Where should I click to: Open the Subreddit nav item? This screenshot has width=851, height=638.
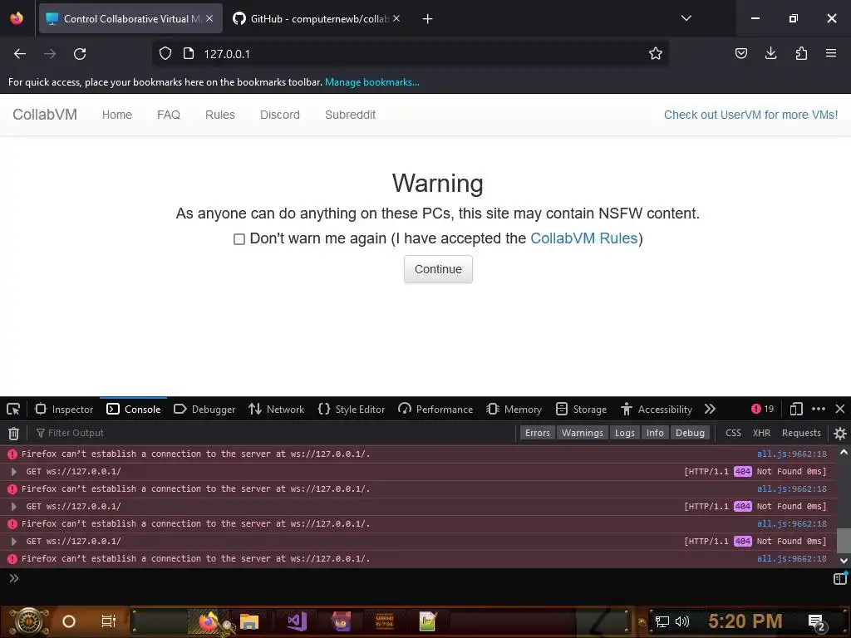(x=350, y=115)
